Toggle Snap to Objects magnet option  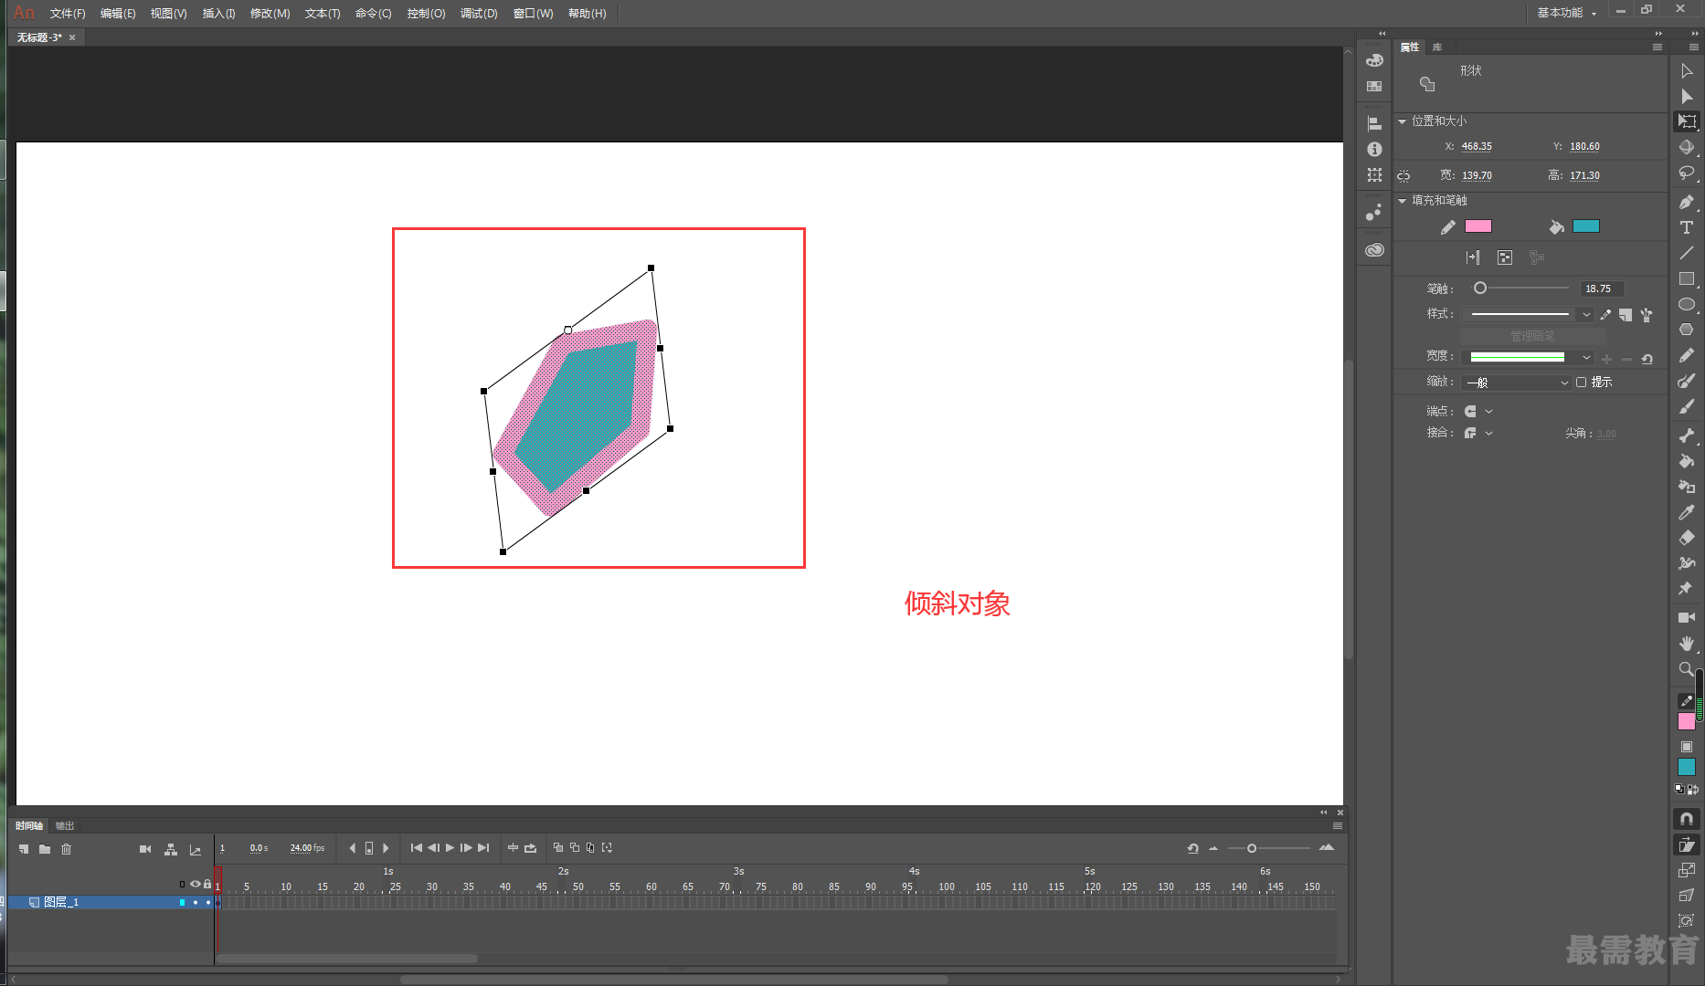click(1687, 819)
